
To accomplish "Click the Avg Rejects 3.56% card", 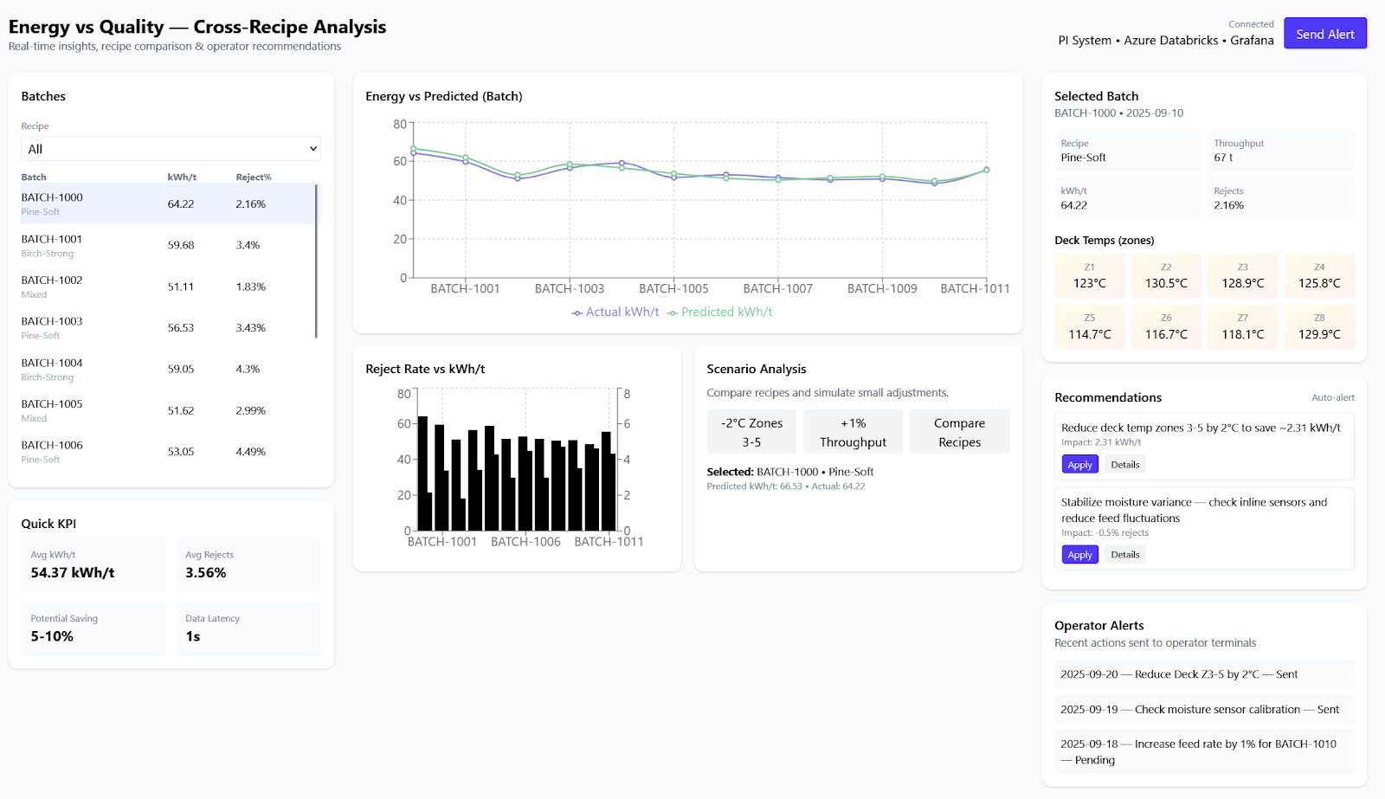I will point(248,565).
